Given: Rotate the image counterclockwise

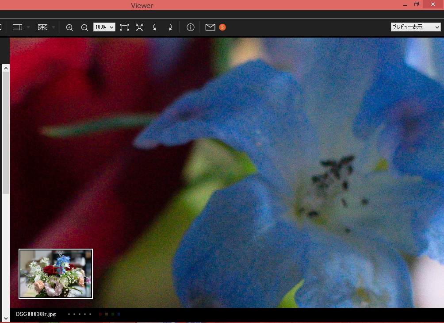Looking at the screenshot, I should (x=155, y=27).
